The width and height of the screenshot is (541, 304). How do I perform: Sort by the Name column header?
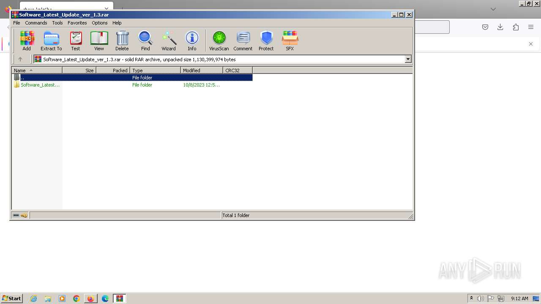37,71
